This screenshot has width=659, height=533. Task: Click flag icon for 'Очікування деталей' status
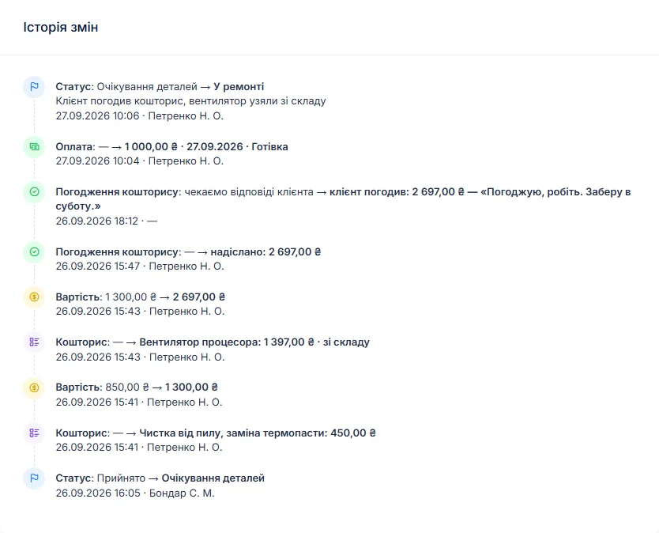(34, 478)
